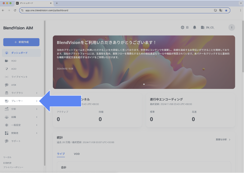Click the サポート help icon
This screenshot has height=173, width=244.
(x=6, y=141)
